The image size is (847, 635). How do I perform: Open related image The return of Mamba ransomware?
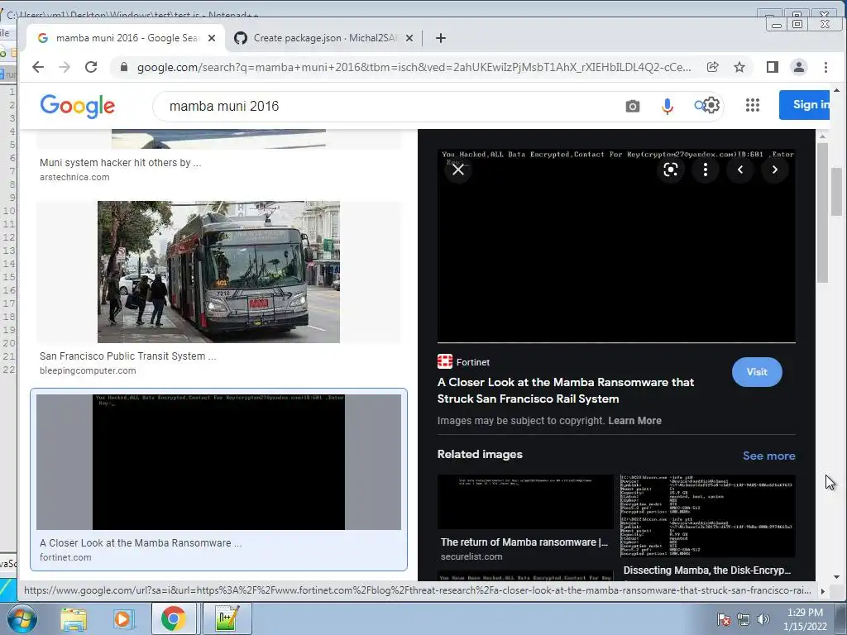click(x=525, y=502)
